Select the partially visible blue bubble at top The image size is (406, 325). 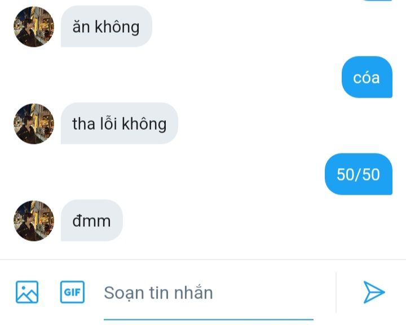pos(377,1)
